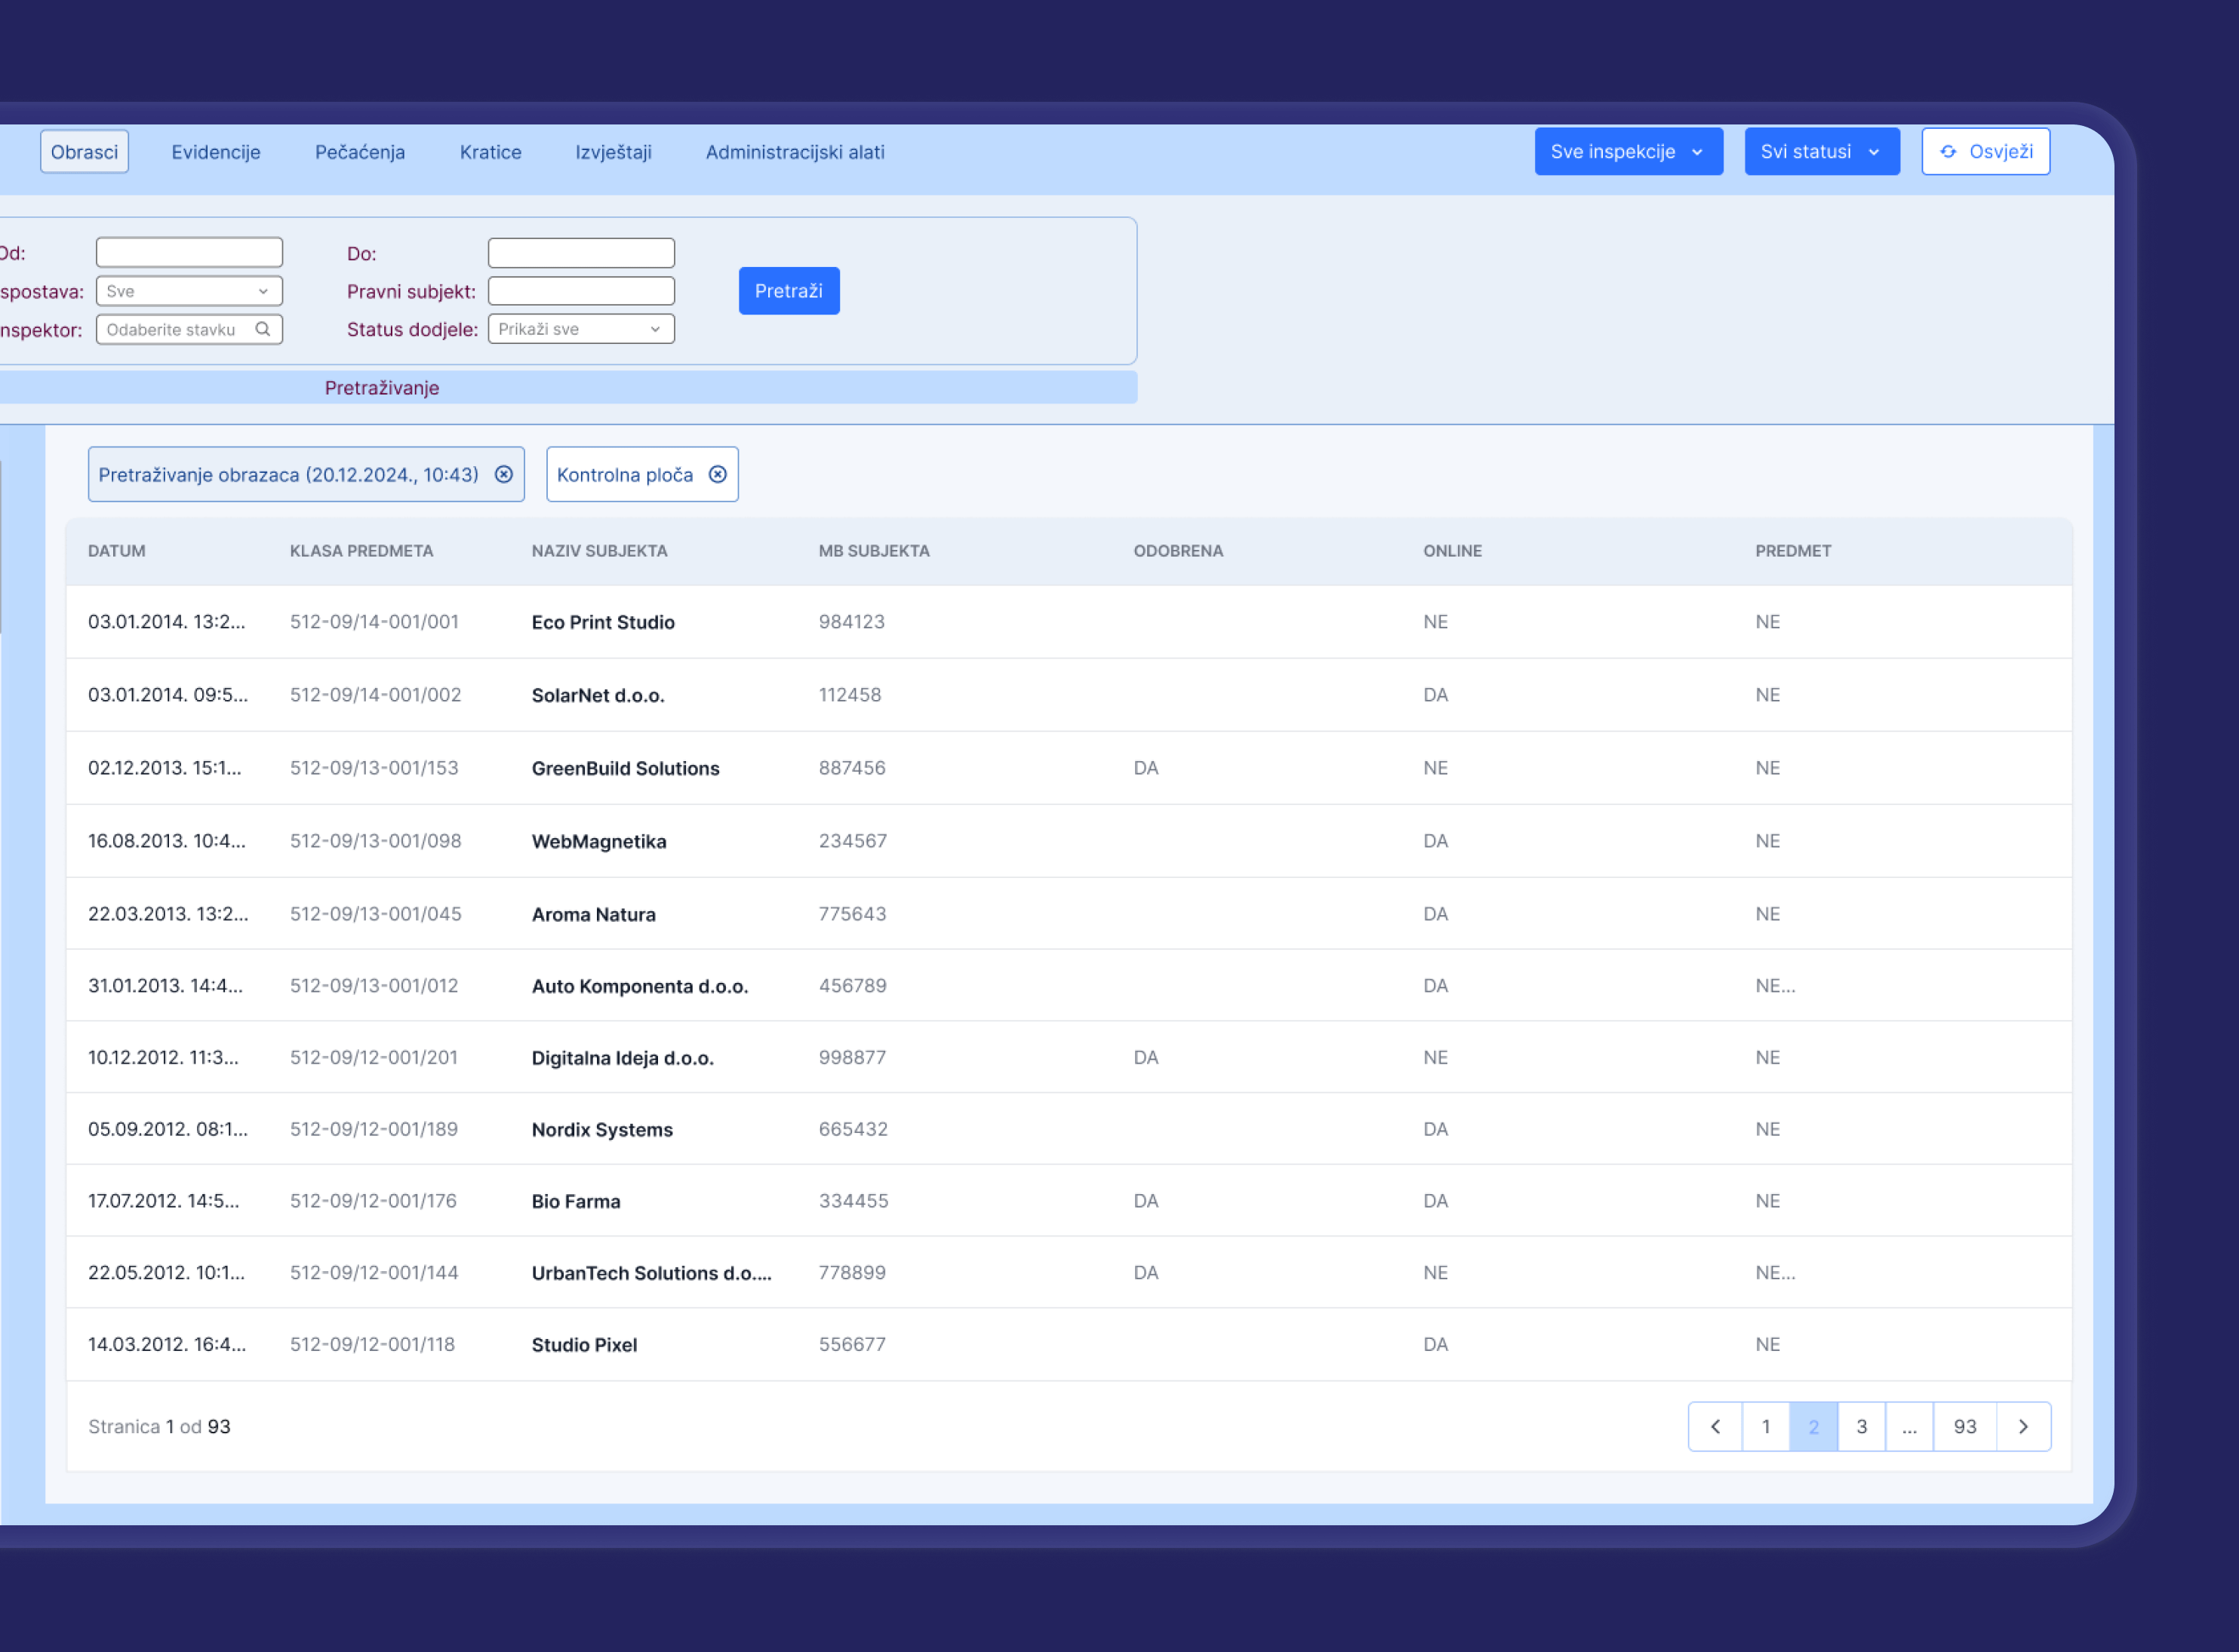Go to next page arrow
The image size is (2239, 1652).
click(x=2022, y=1426)
